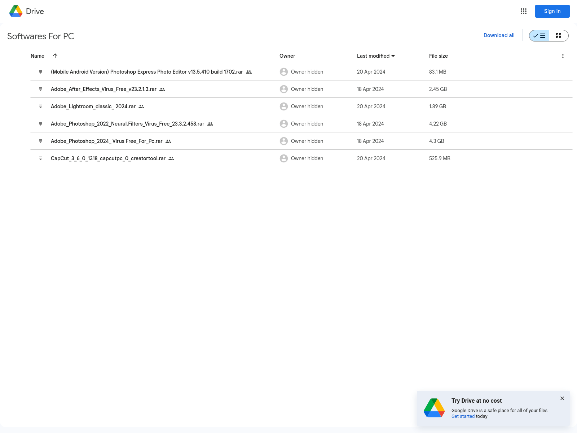
Task: Click the archive icon for Adobe_After_Effects file
Action: click(40, 89)
